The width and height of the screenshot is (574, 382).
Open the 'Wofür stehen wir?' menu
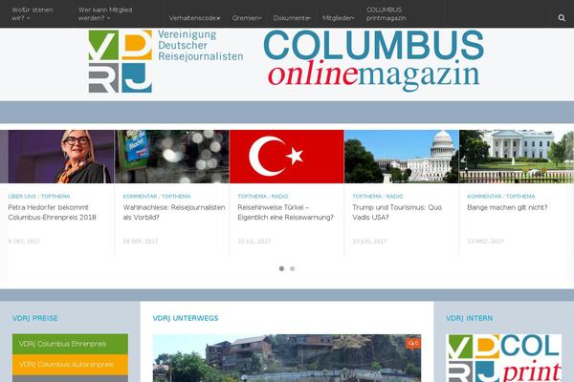(x=33, y=14)
